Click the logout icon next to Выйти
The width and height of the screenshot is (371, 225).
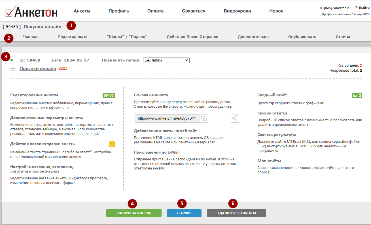point(356,8)
